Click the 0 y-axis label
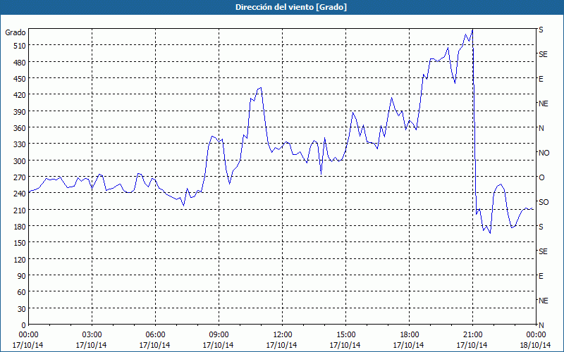Screen dimensions: 564x352 pyautogui.click(x=24, y=325)
